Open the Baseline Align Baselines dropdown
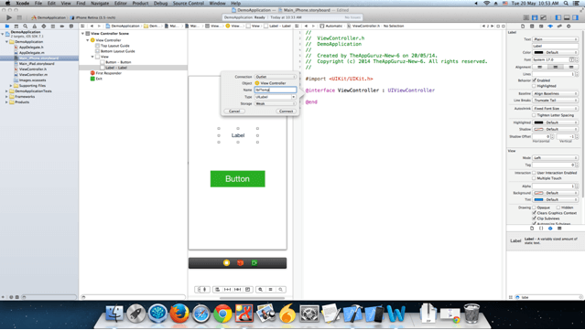Screen dimensions: 585x330 (x=556, y=93)
